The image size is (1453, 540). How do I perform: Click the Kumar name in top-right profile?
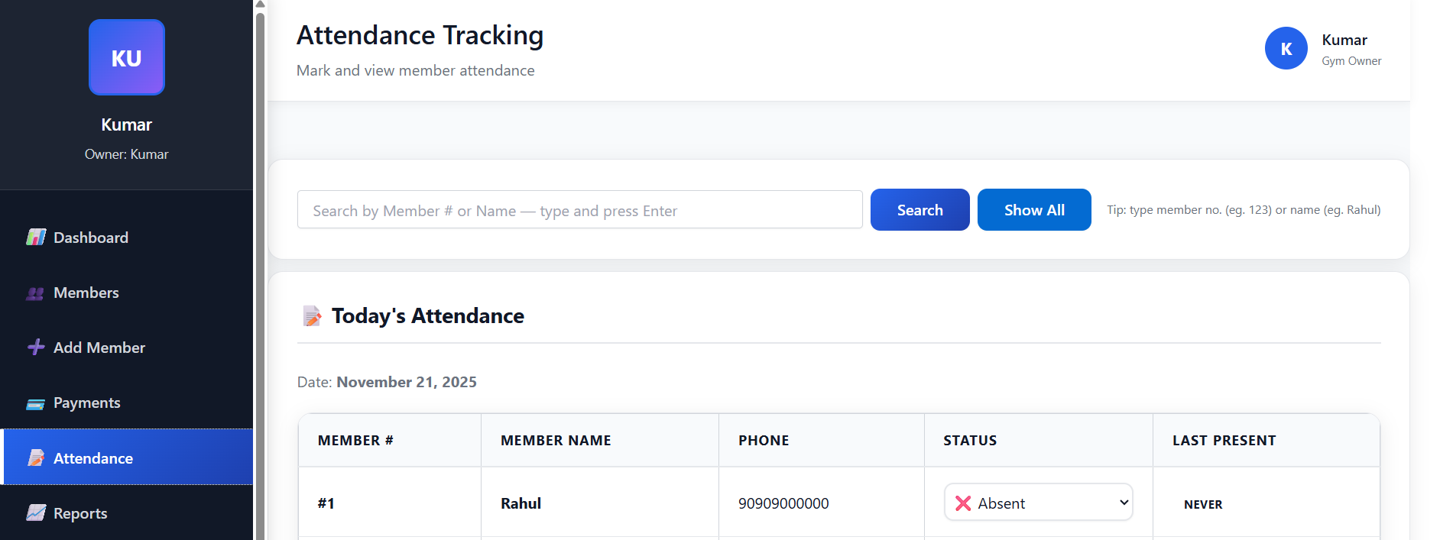[x=1344, y=40]
